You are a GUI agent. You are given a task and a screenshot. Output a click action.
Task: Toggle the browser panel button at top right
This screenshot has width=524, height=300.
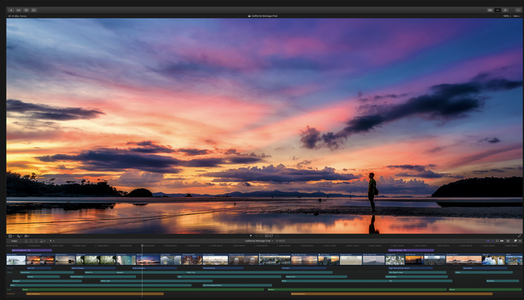(x=490, y=10)
